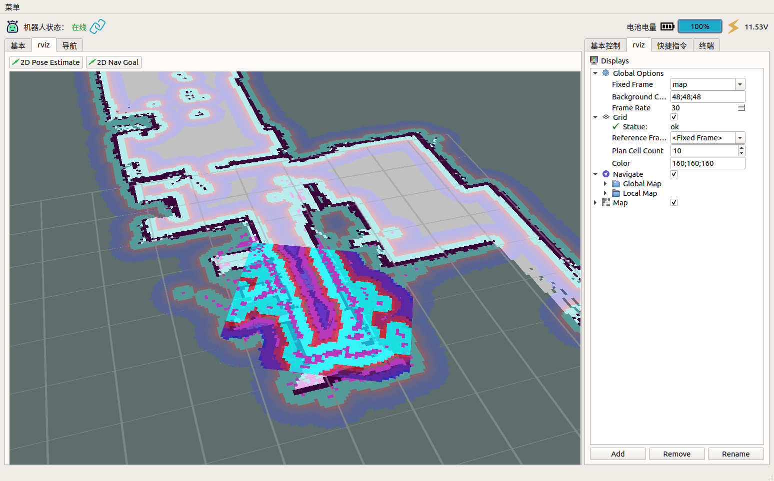Open the 快捷指令 tab

[x=672, y=45]
